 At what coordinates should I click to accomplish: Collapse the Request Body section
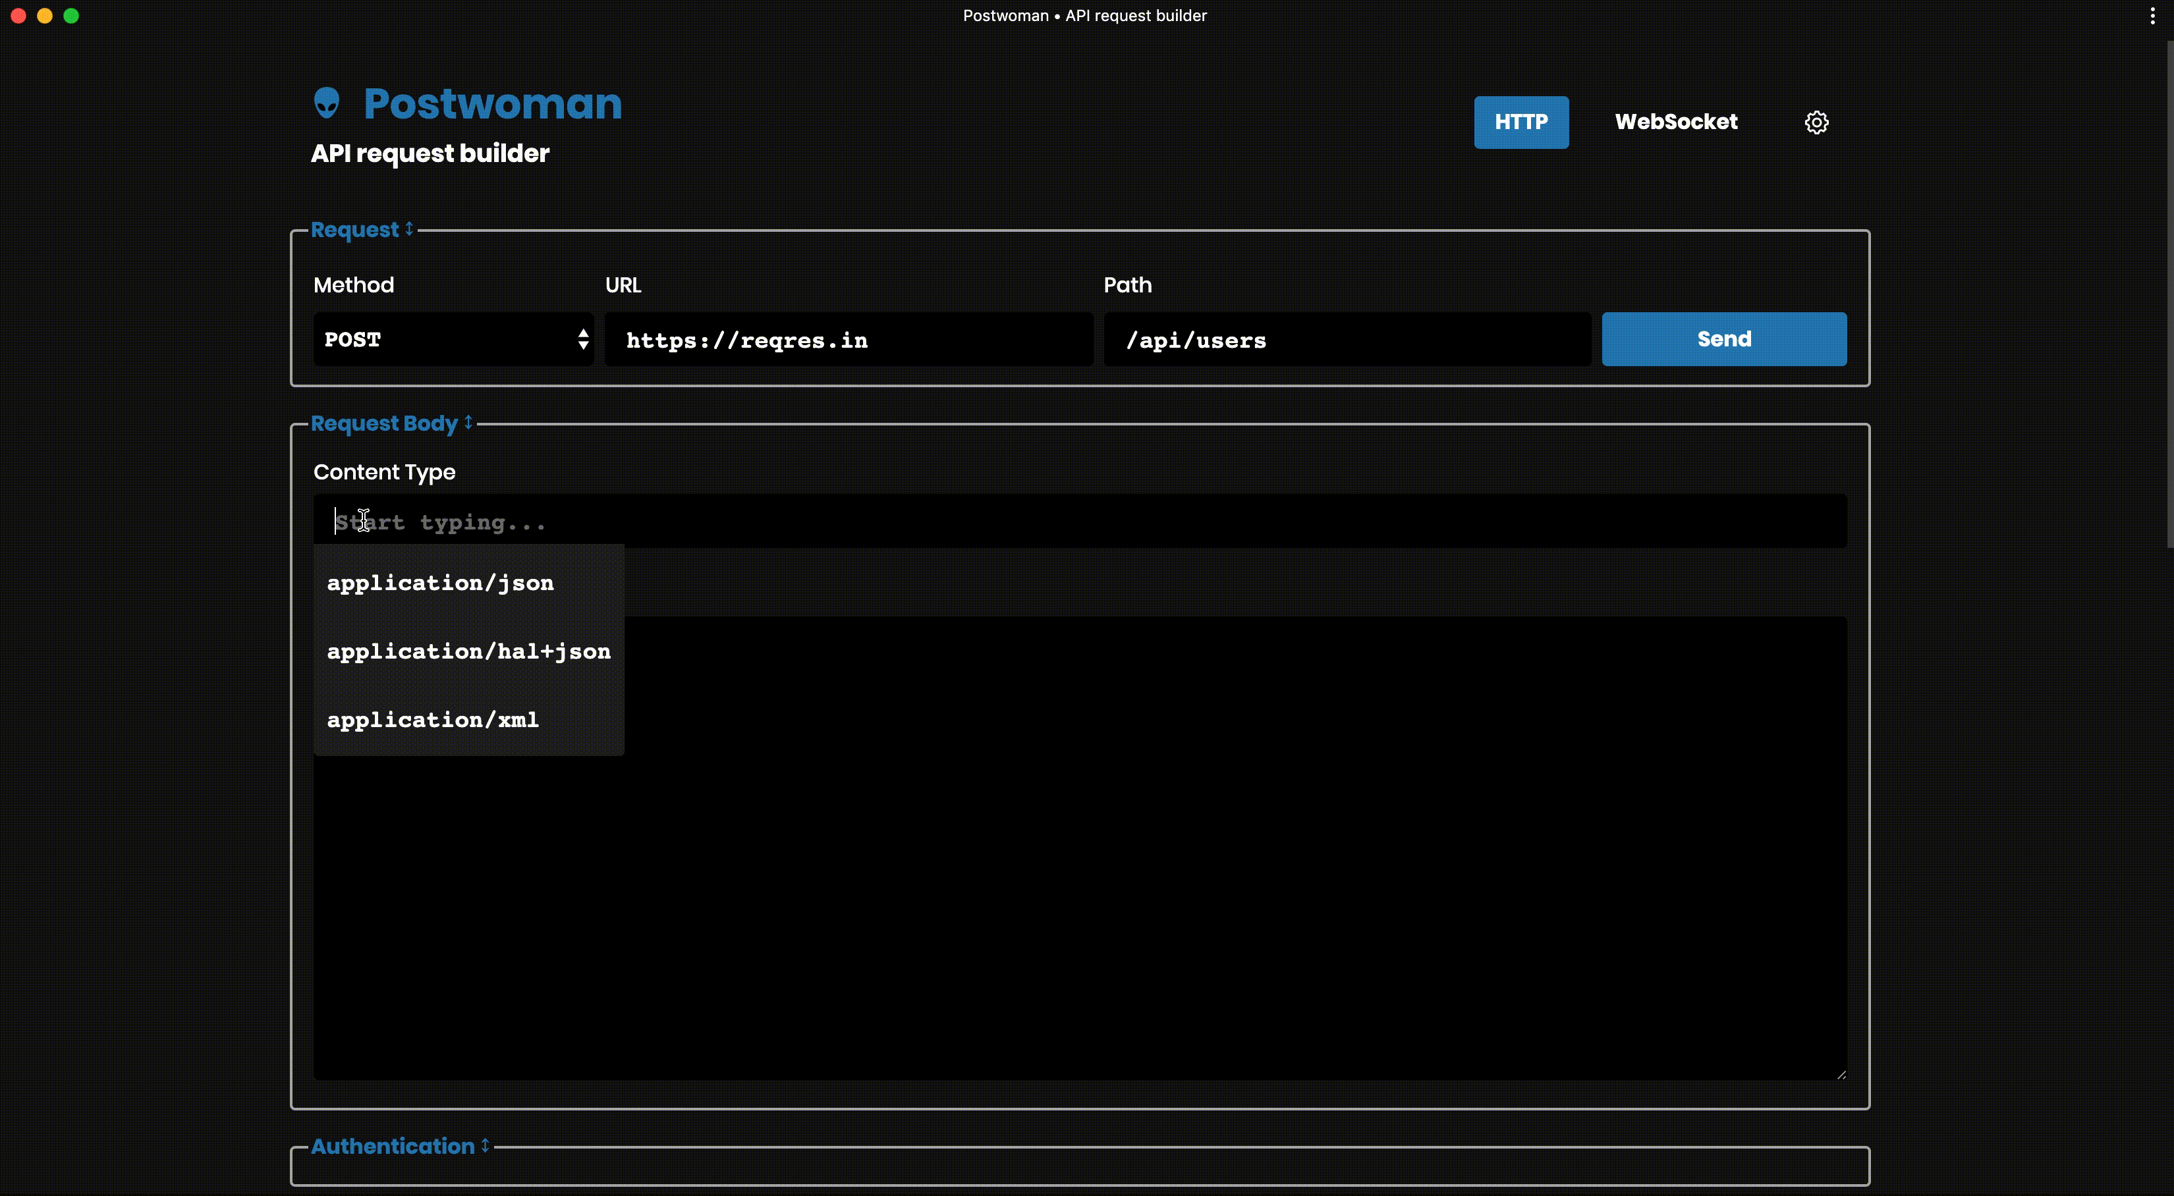[468, 423]
